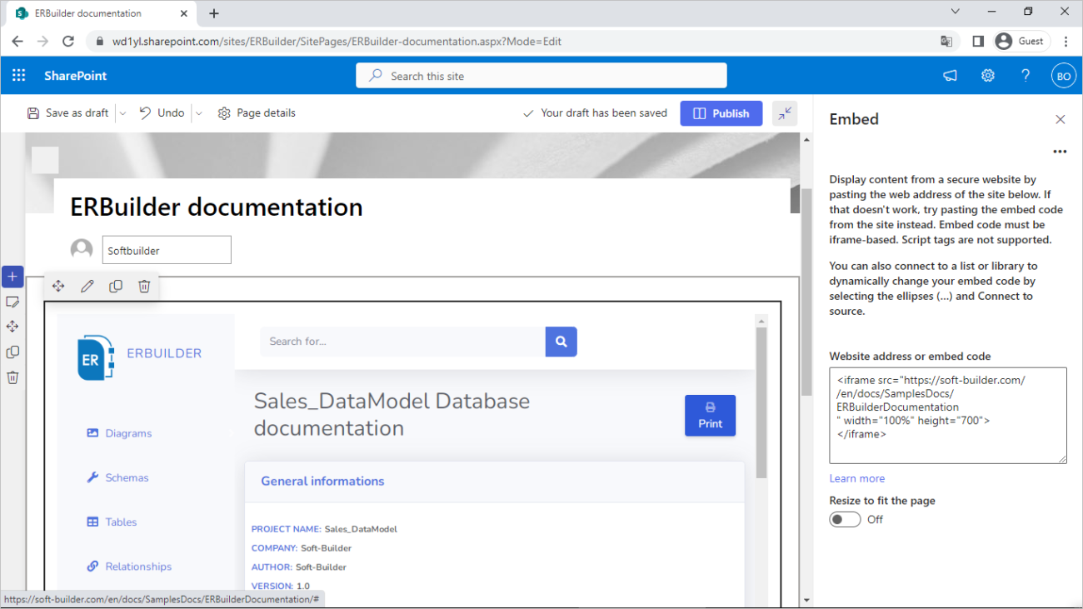Publish the page
Screen dimensions: 1083x609
721,112
